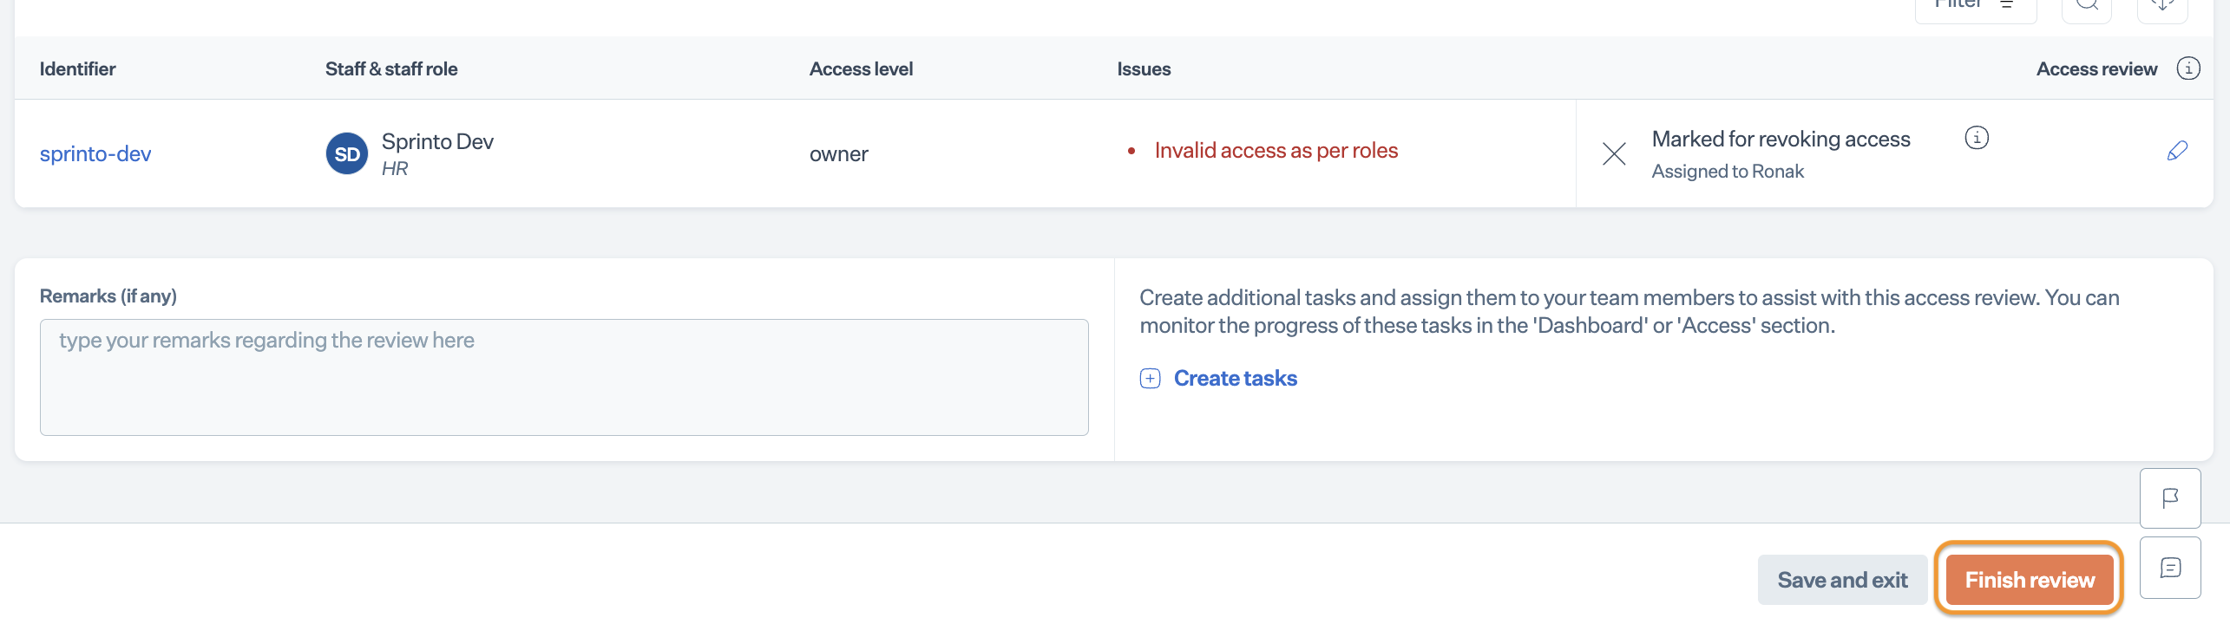Viewport: 2230px width, 624px height.
Task: Click the SD avatar for Sprinto Dev
Action: pyautogui.click(x=346, y=154)
